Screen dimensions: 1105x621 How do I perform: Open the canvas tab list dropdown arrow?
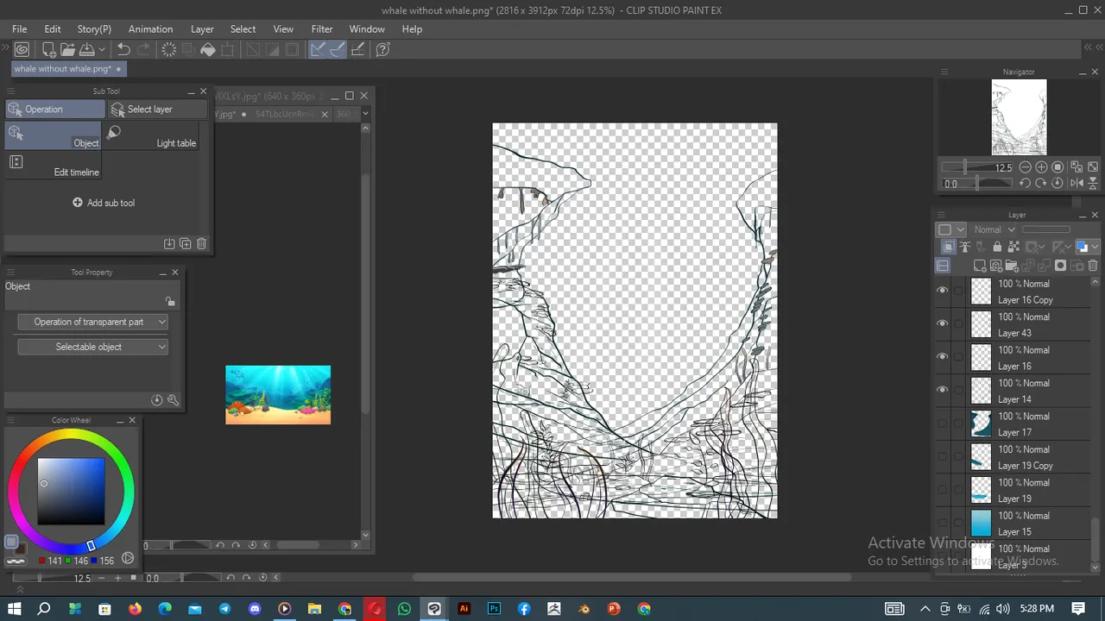(x=365, y=113)
